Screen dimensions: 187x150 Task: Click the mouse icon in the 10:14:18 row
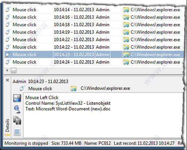[x=8, y=25]
